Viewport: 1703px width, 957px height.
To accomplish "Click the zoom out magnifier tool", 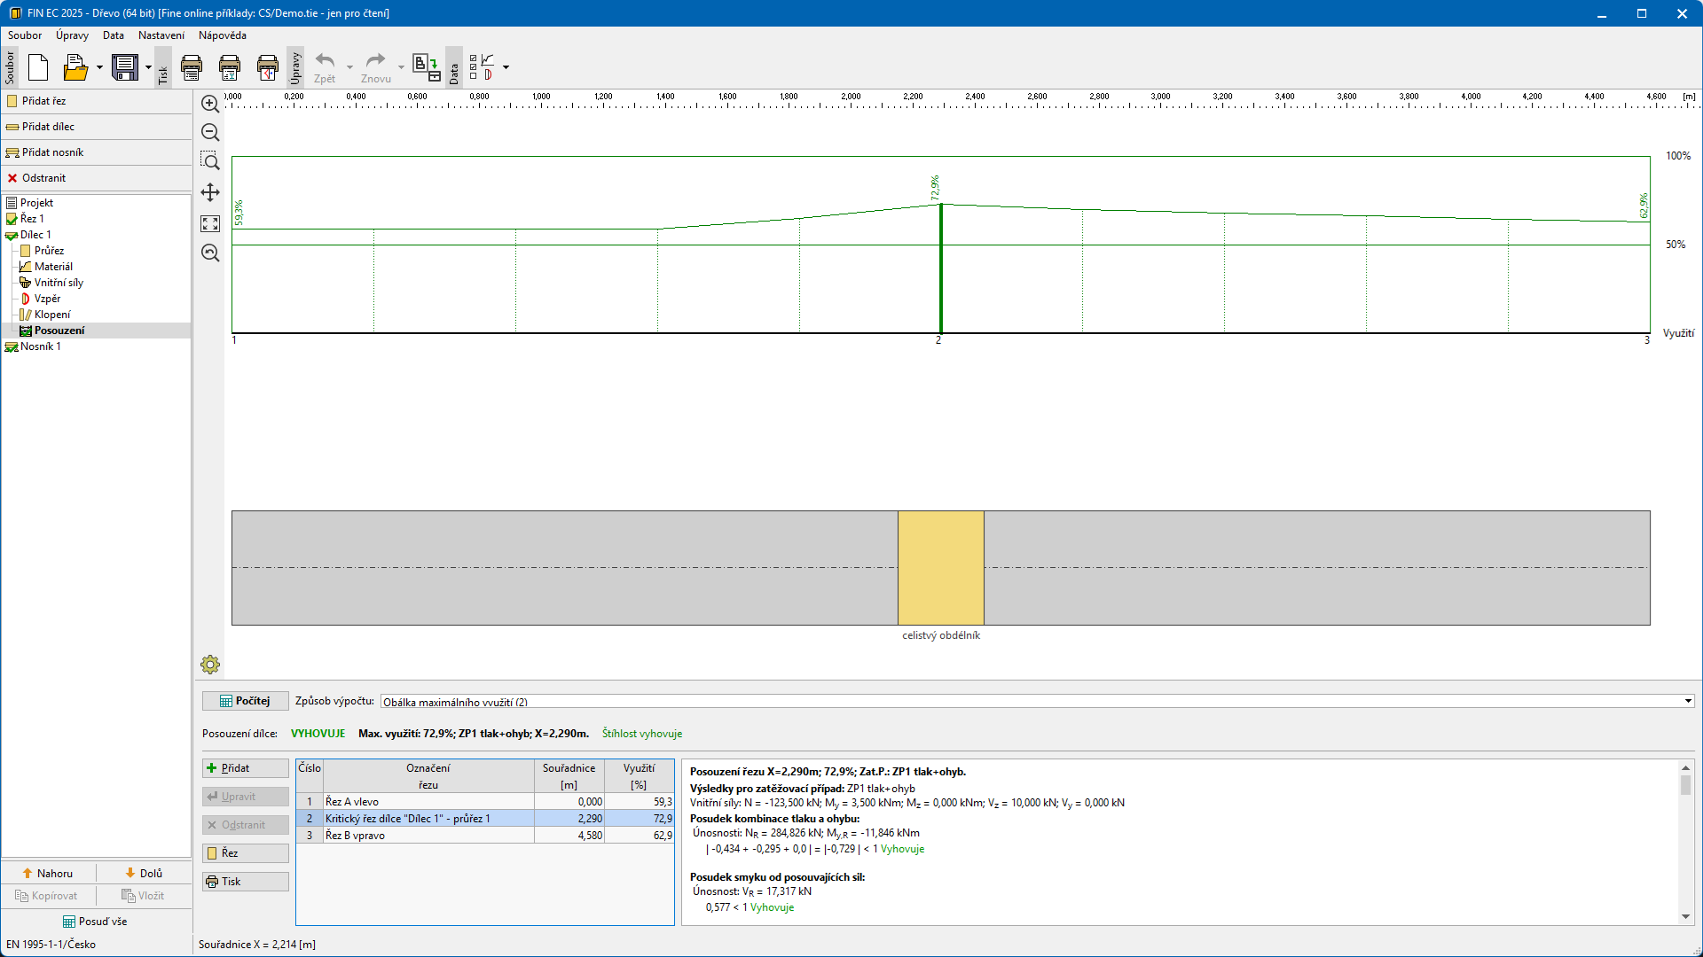I will (x=210, y=133).
